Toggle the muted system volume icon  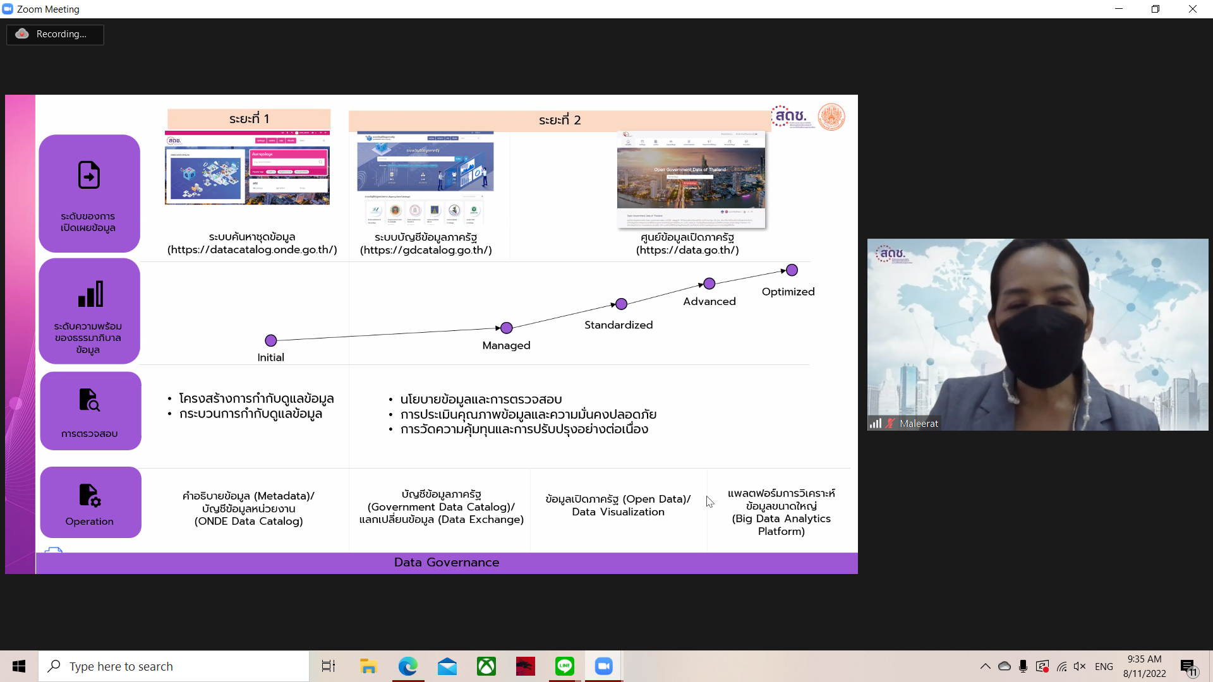point(1080,666)
